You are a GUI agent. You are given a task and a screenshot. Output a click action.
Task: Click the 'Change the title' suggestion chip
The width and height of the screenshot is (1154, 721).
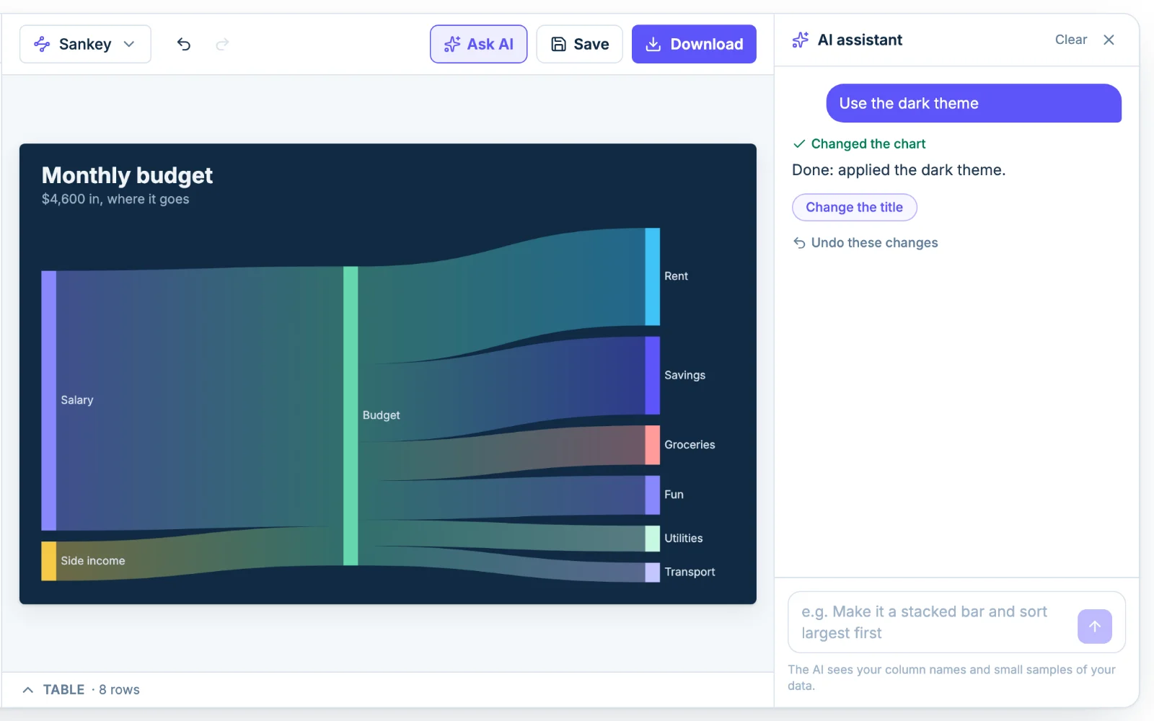854,207
